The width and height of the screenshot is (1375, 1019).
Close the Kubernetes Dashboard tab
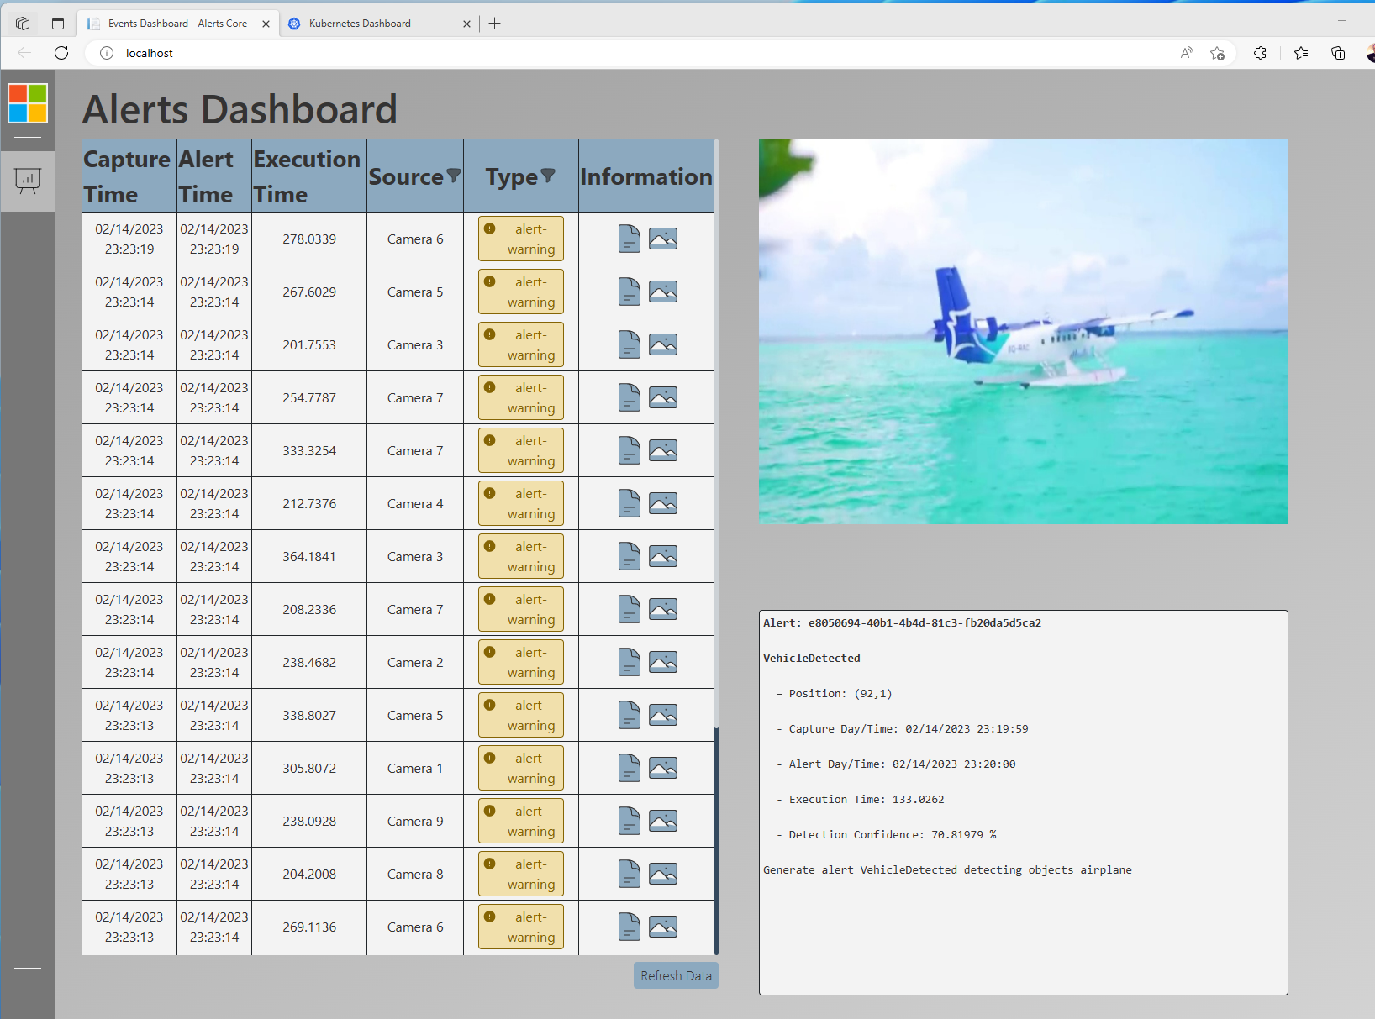click(466, 24)
